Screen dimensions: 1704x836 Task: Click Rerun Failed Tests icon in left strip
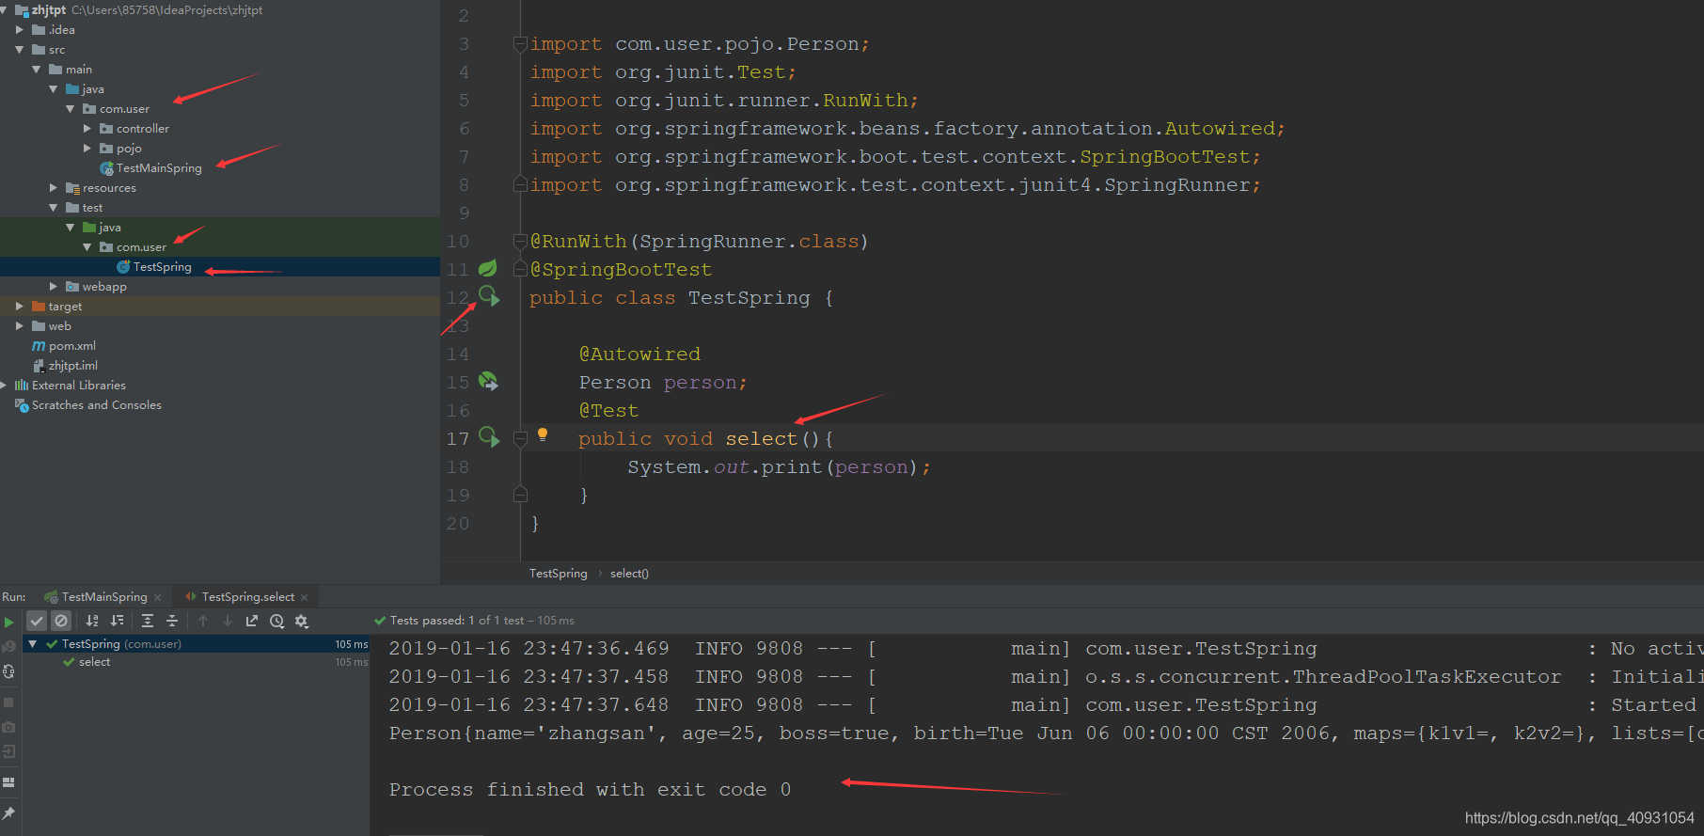(x=8, y=645)
